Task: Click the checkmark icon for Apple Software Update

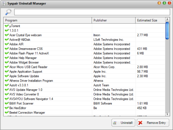Action: 7,76
